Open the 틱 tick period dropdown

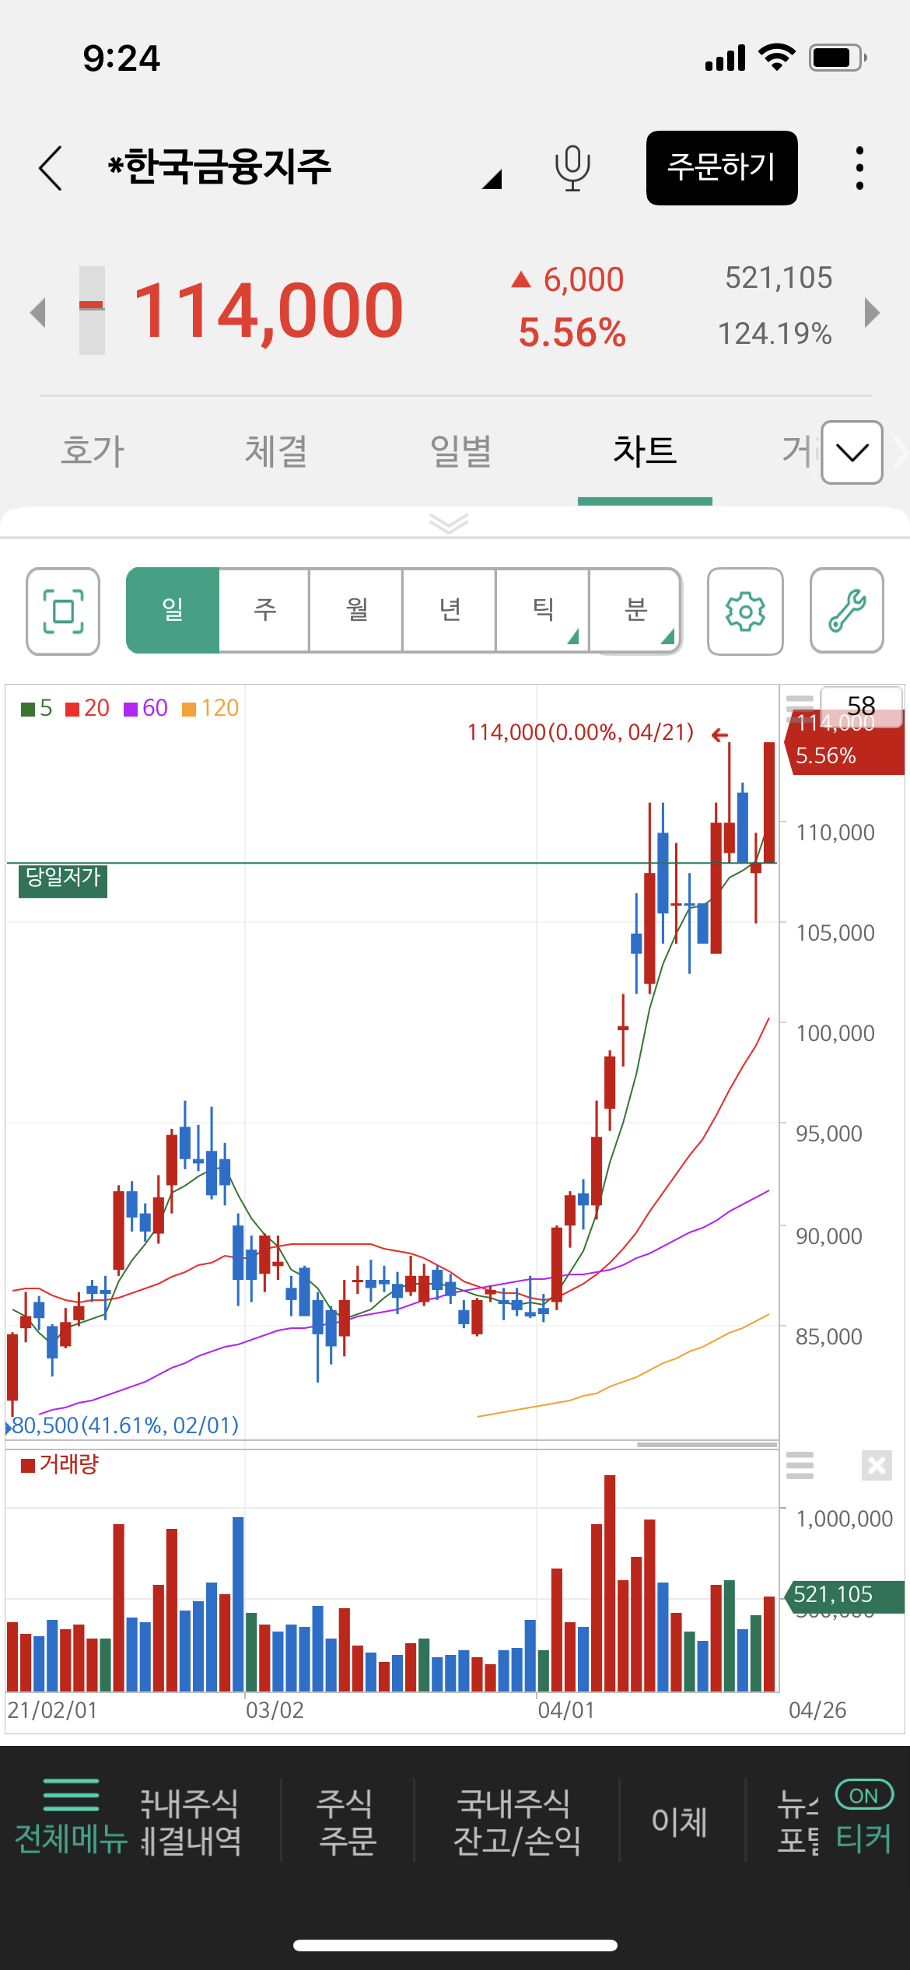coord(543,611)
